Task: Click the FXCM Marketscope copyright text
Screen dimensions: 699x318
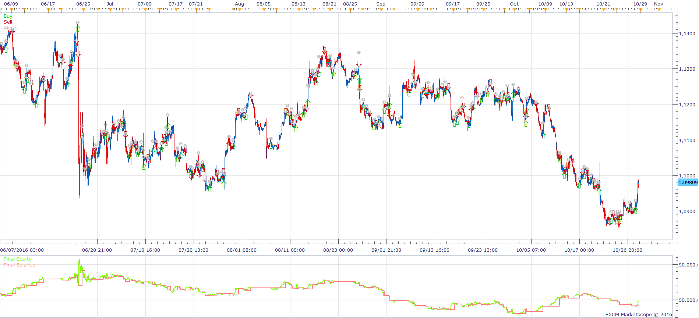Action: 639,315
